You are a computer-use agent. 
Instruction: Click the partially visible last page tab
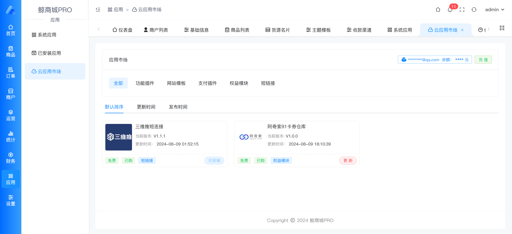(482, 30)
